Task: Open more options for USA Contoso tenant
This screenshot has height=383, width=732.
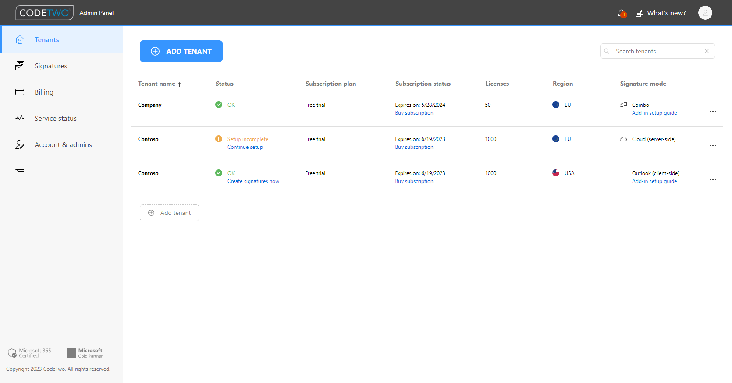Action: click(x=713, y=180)
